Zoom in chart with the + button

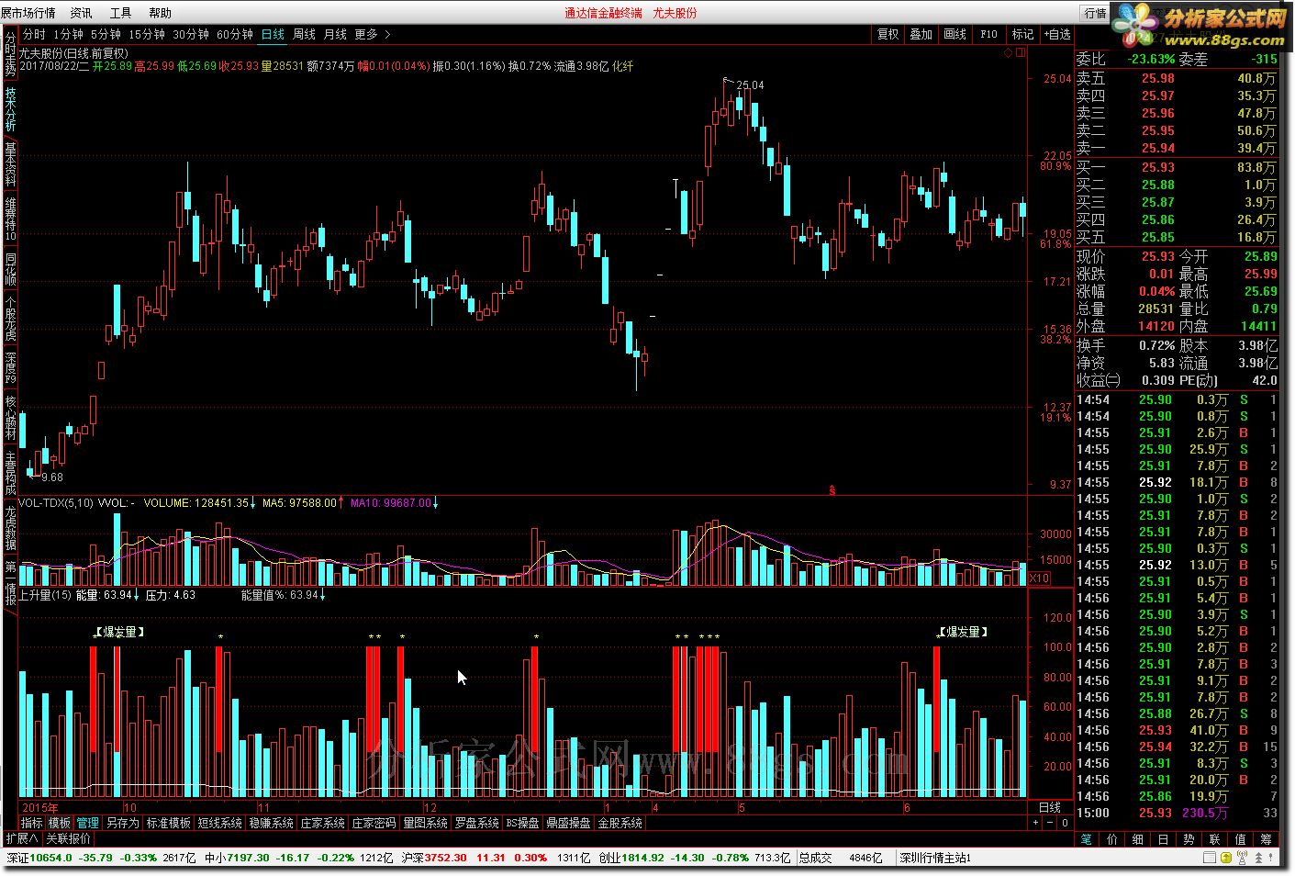point(1036,824)
